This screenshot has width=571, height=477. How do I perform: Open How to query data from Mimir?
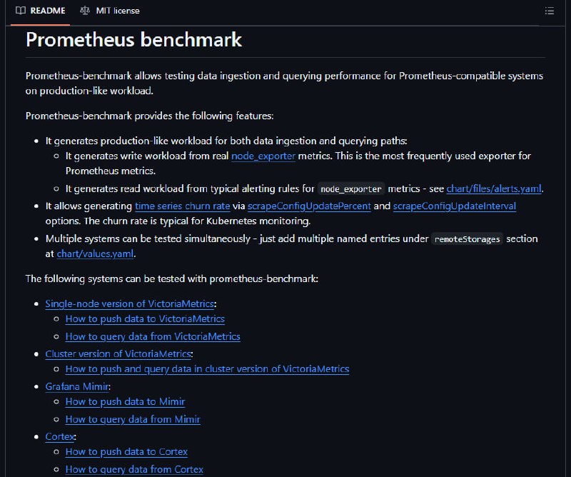pos(133,419)
